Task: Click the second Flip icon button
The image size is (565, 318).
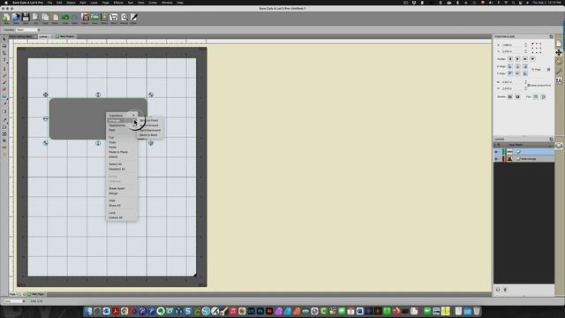Action: [543, 96]
